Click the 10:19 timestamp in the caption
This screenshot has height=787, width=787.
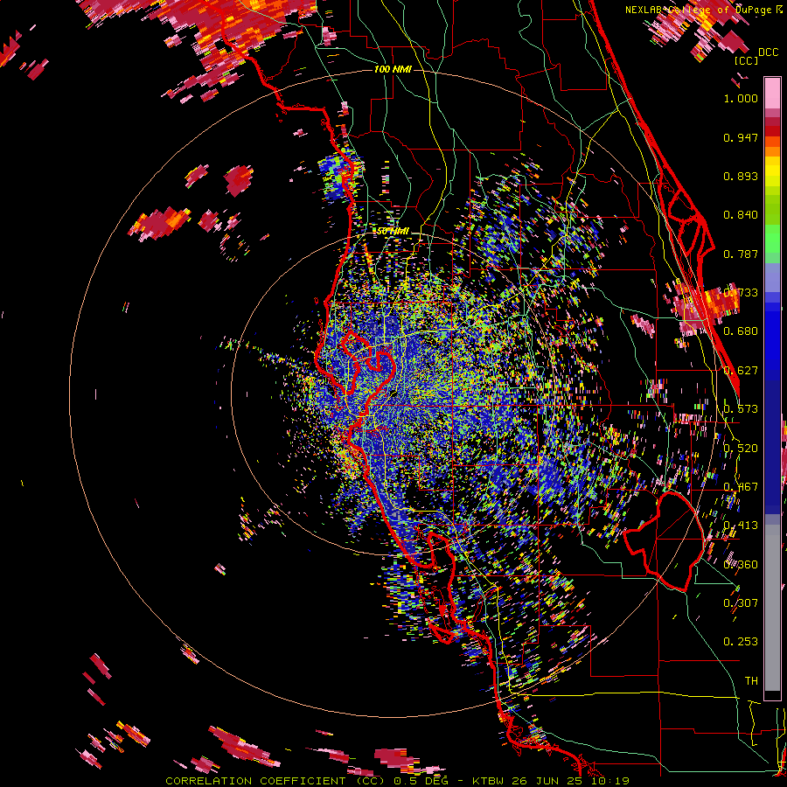click(x=609, y=781)
